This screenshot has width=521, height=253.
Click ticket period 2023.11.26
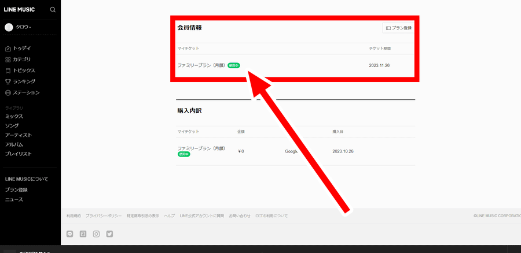379,65
